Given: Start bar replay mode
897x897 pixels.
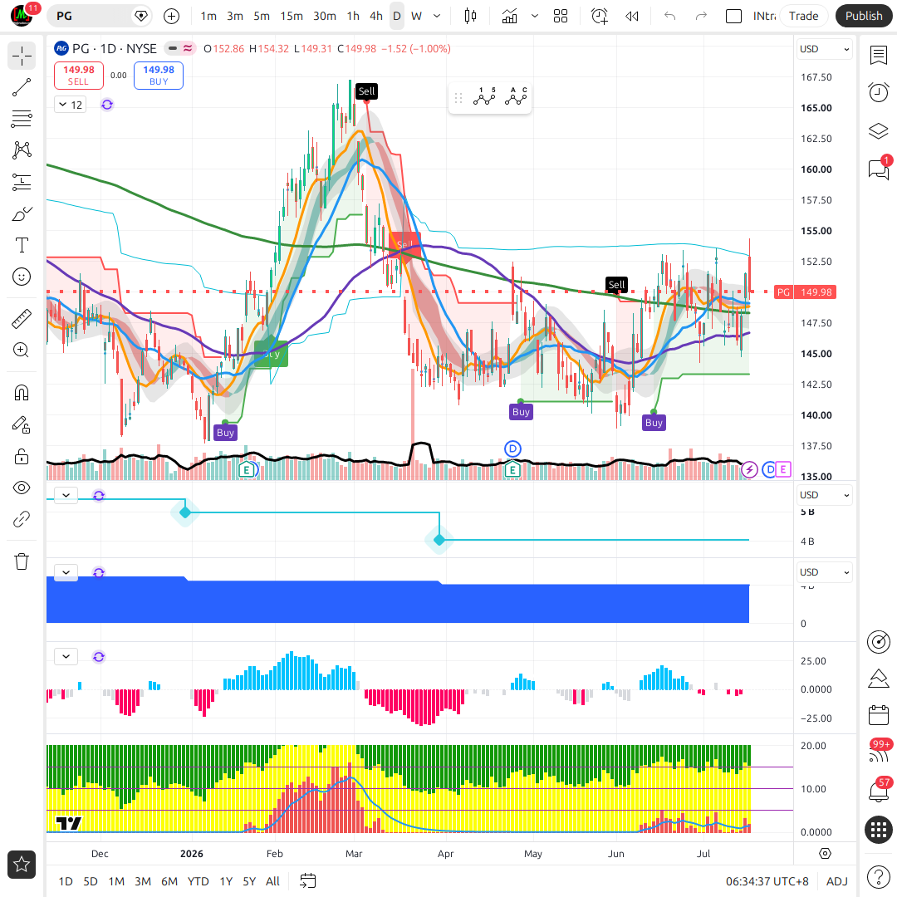Looking at the screenshot, I should pyautogui.click(x=631, y=16).
